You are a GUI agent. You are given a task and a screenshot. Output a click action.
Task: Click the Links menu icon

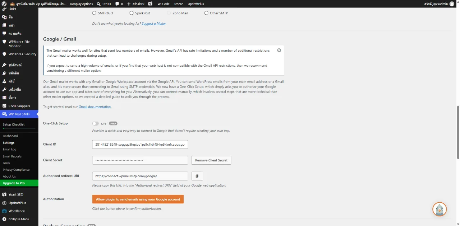click(4, 9)
